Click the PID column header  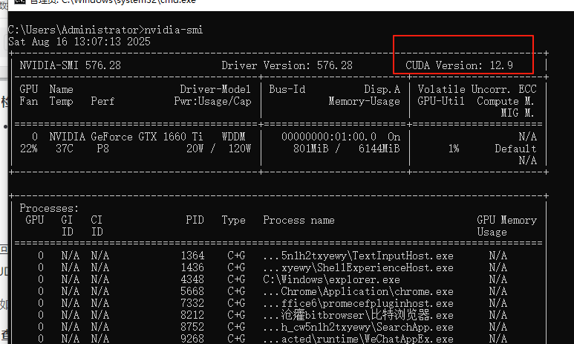[195, 220]
